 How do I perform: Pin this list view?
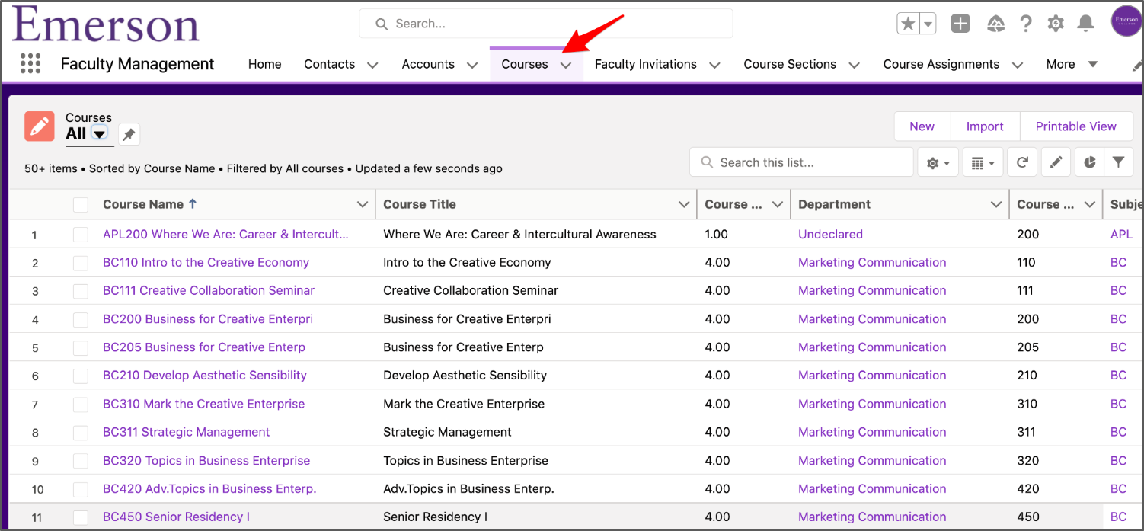point(129,135)
